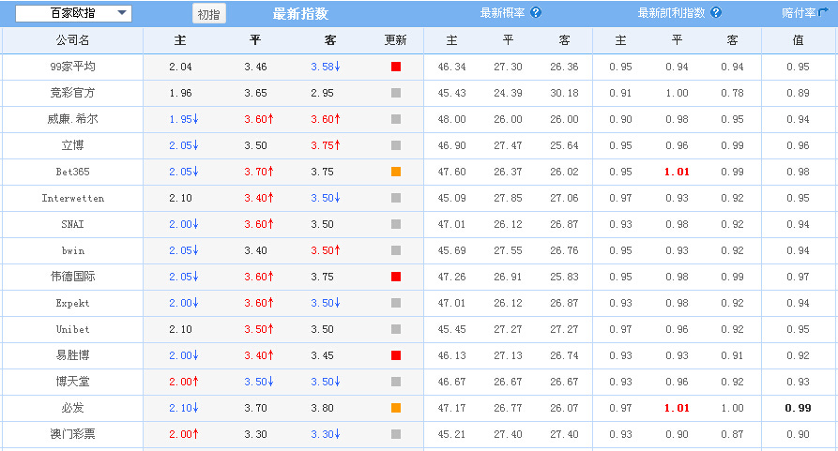Select the 博天堂 company name
This screenshot has height=451, width=838.
click(72, 382)
